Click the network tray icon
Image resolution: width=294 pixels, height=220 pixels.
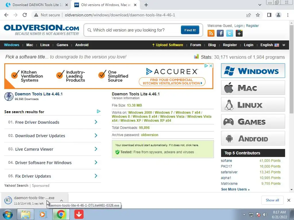point(251,215)
